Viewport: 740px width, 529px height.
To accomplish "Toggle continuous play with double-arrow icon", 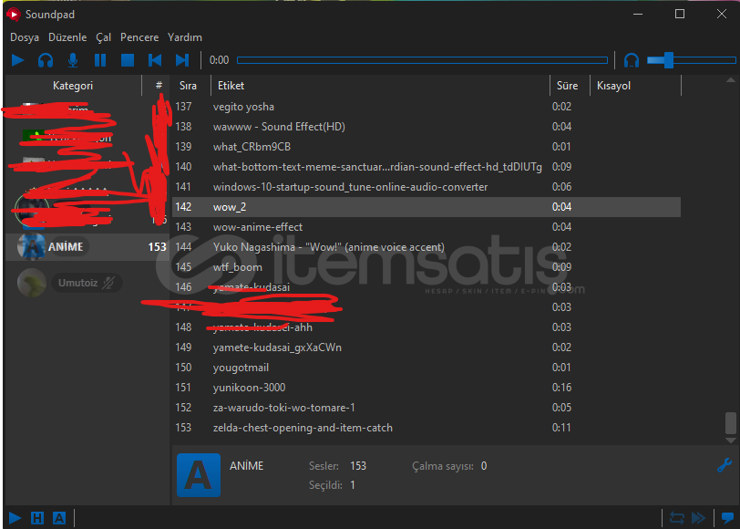I will pyautogui.click(x=698, y=518).
